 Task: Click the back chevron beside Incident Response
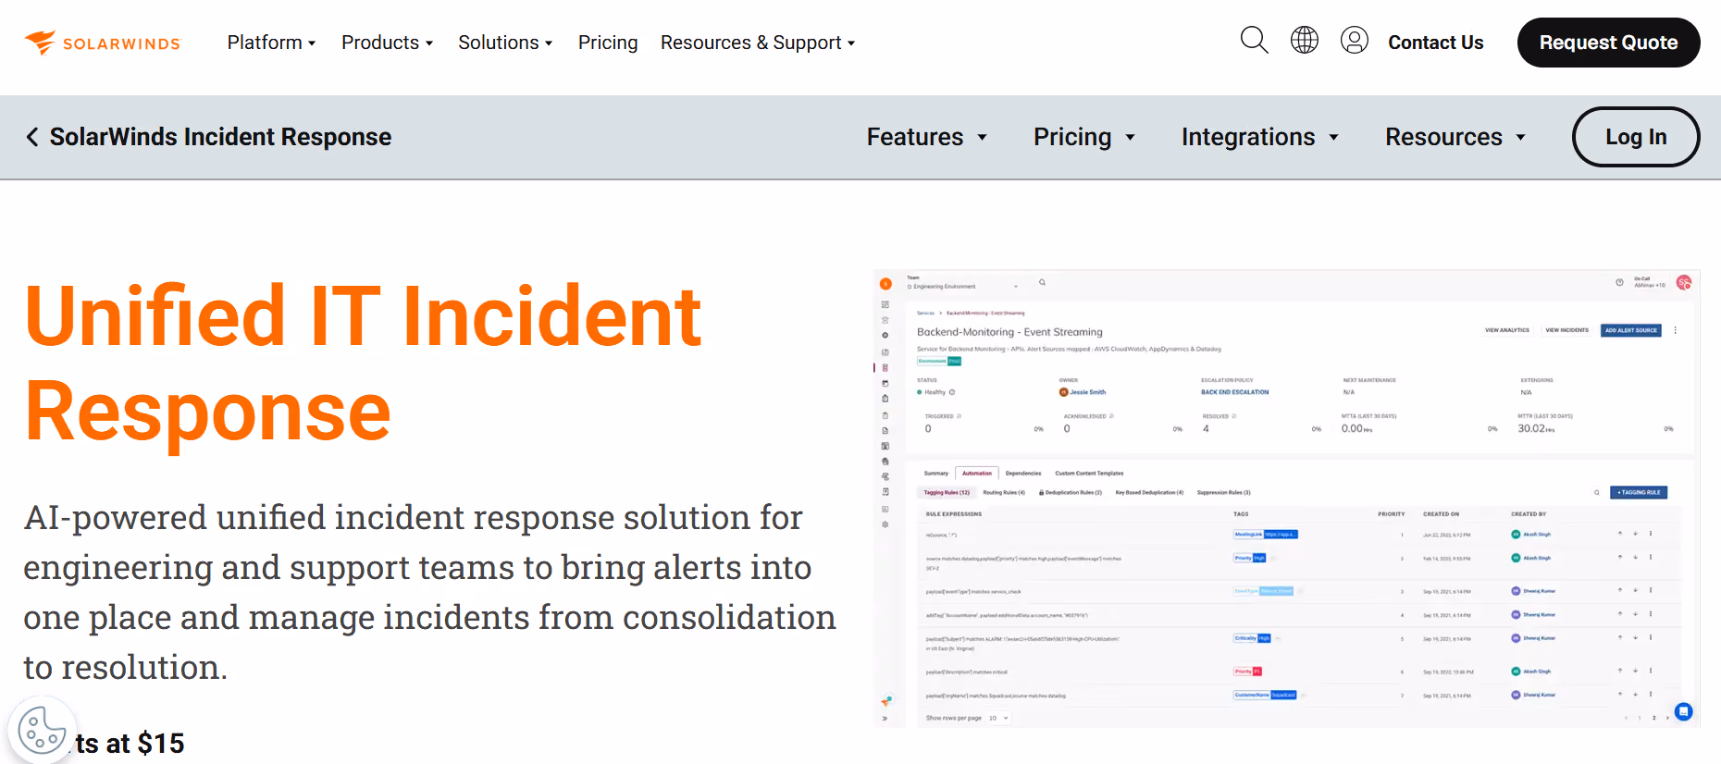click(x=32, y=137)
